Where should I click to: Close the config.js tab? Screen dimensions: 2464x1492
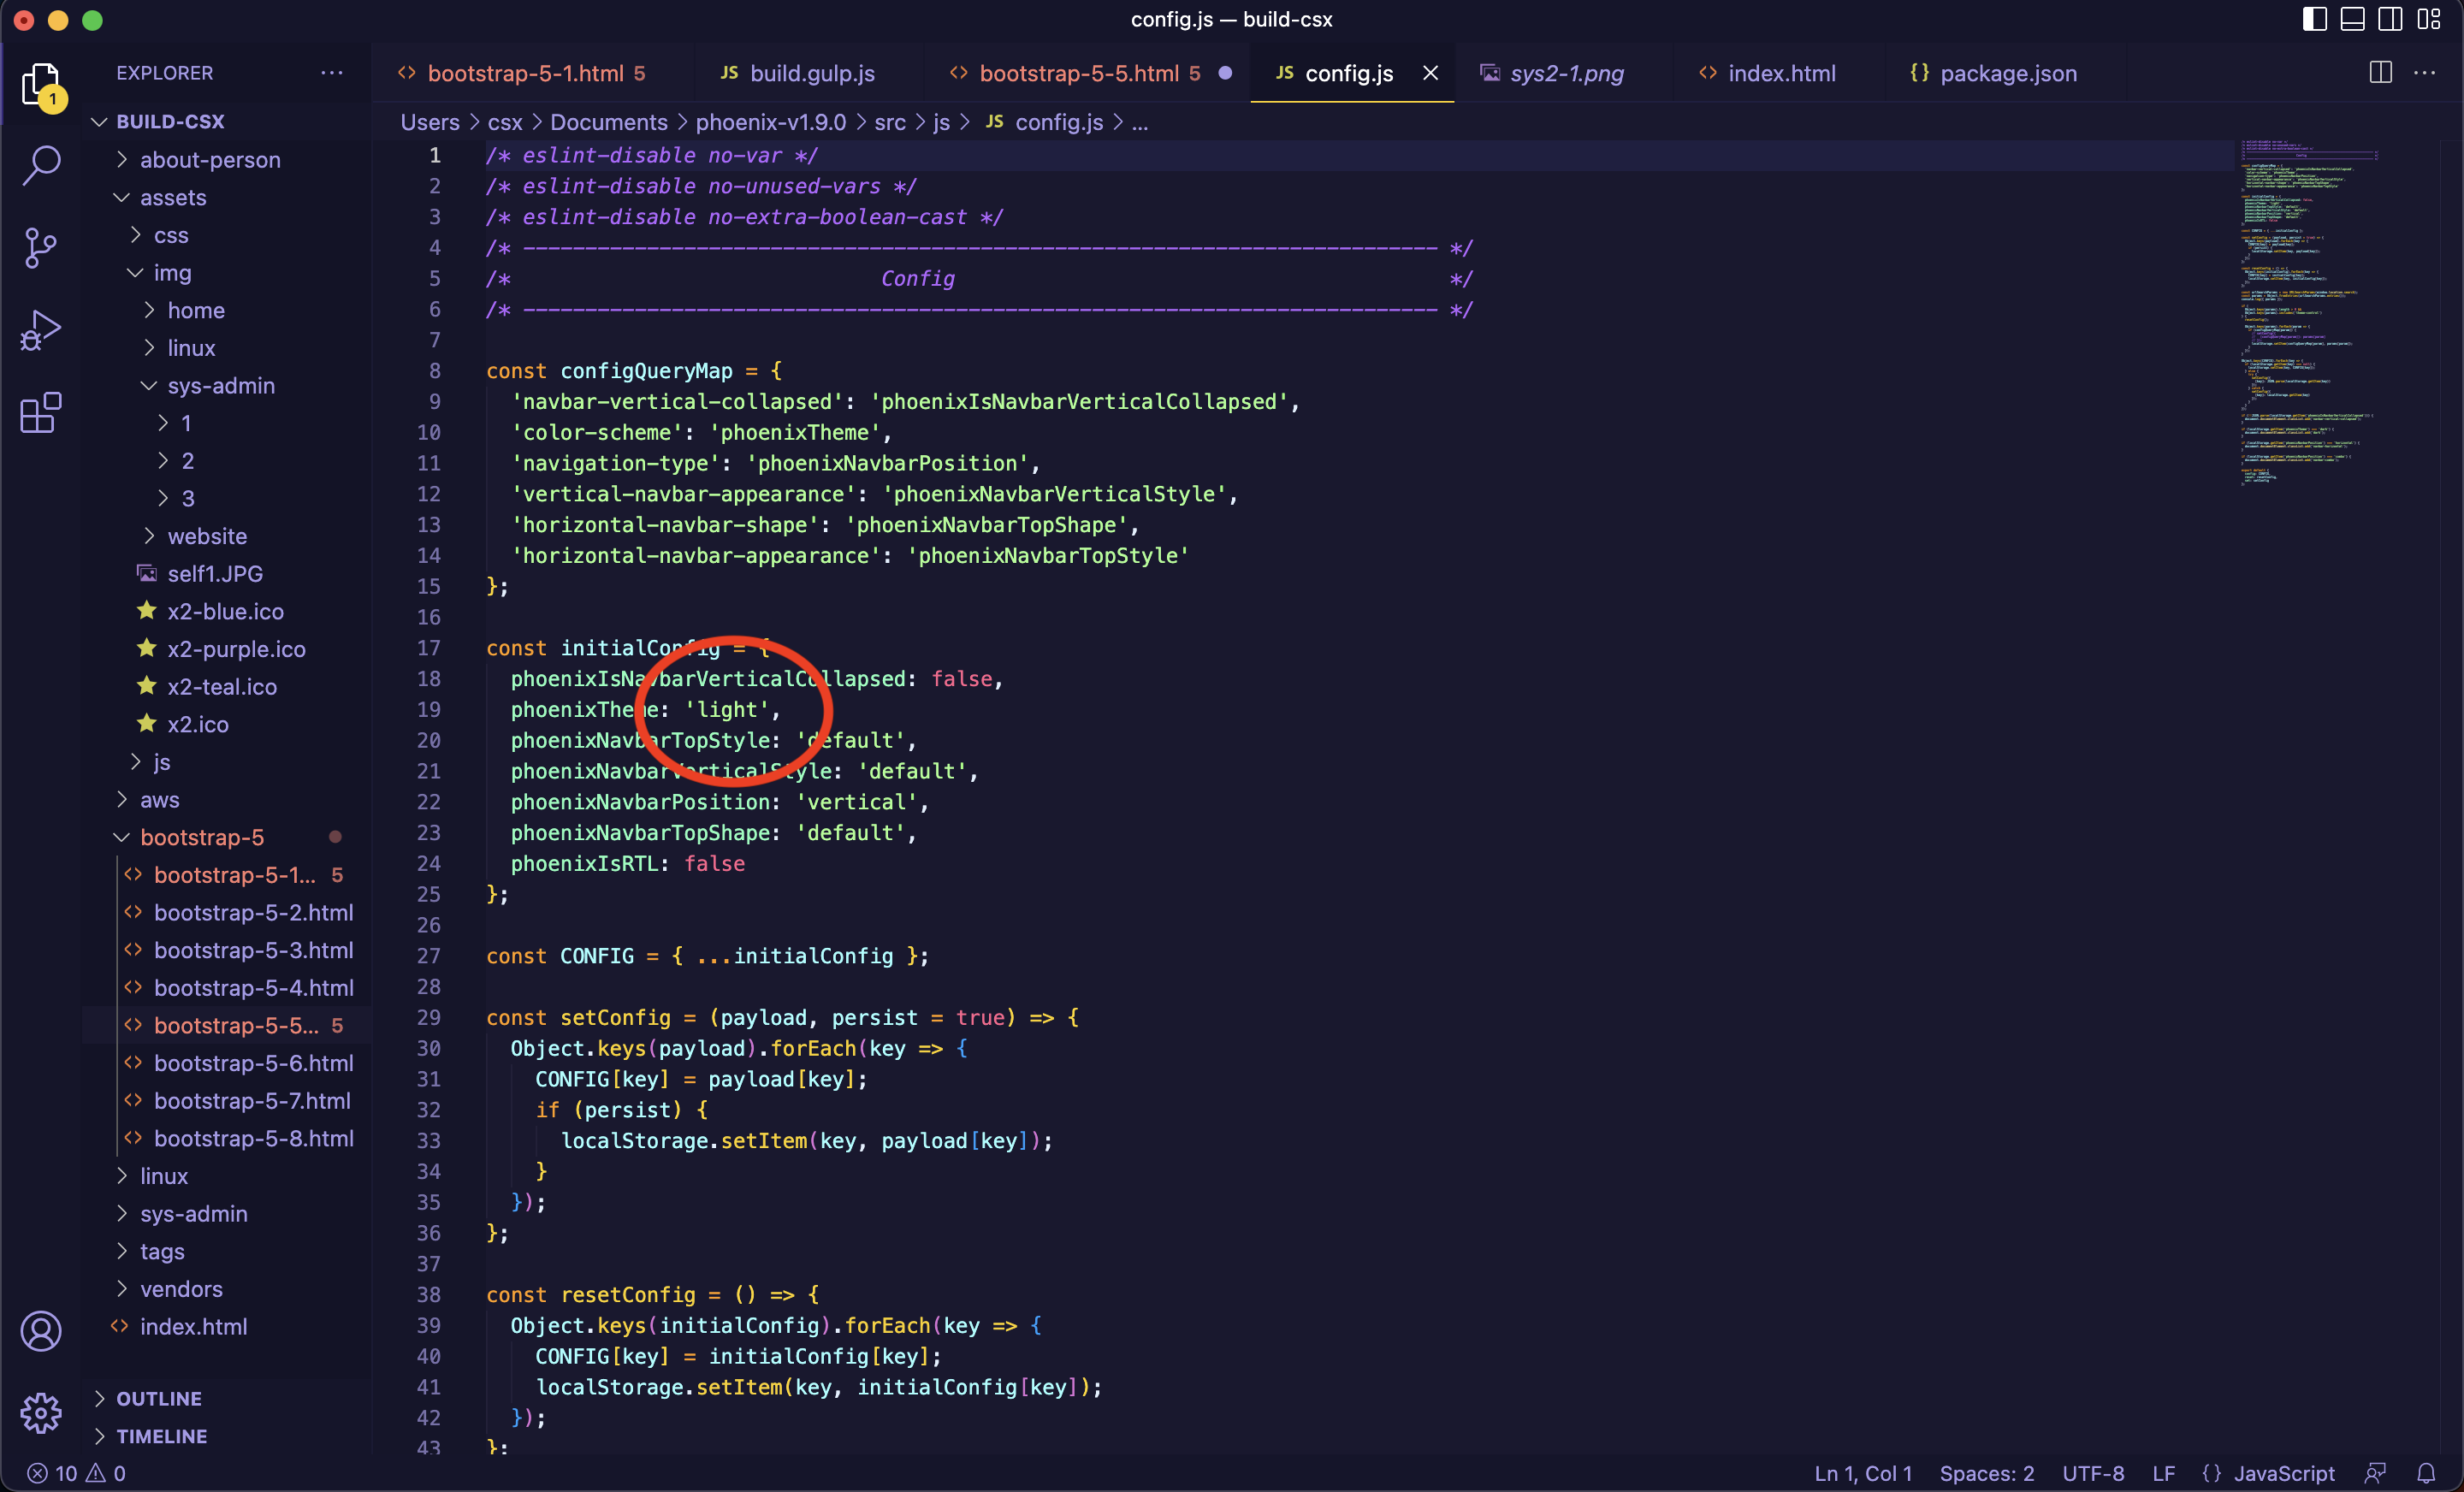(x=1430, y=73)
